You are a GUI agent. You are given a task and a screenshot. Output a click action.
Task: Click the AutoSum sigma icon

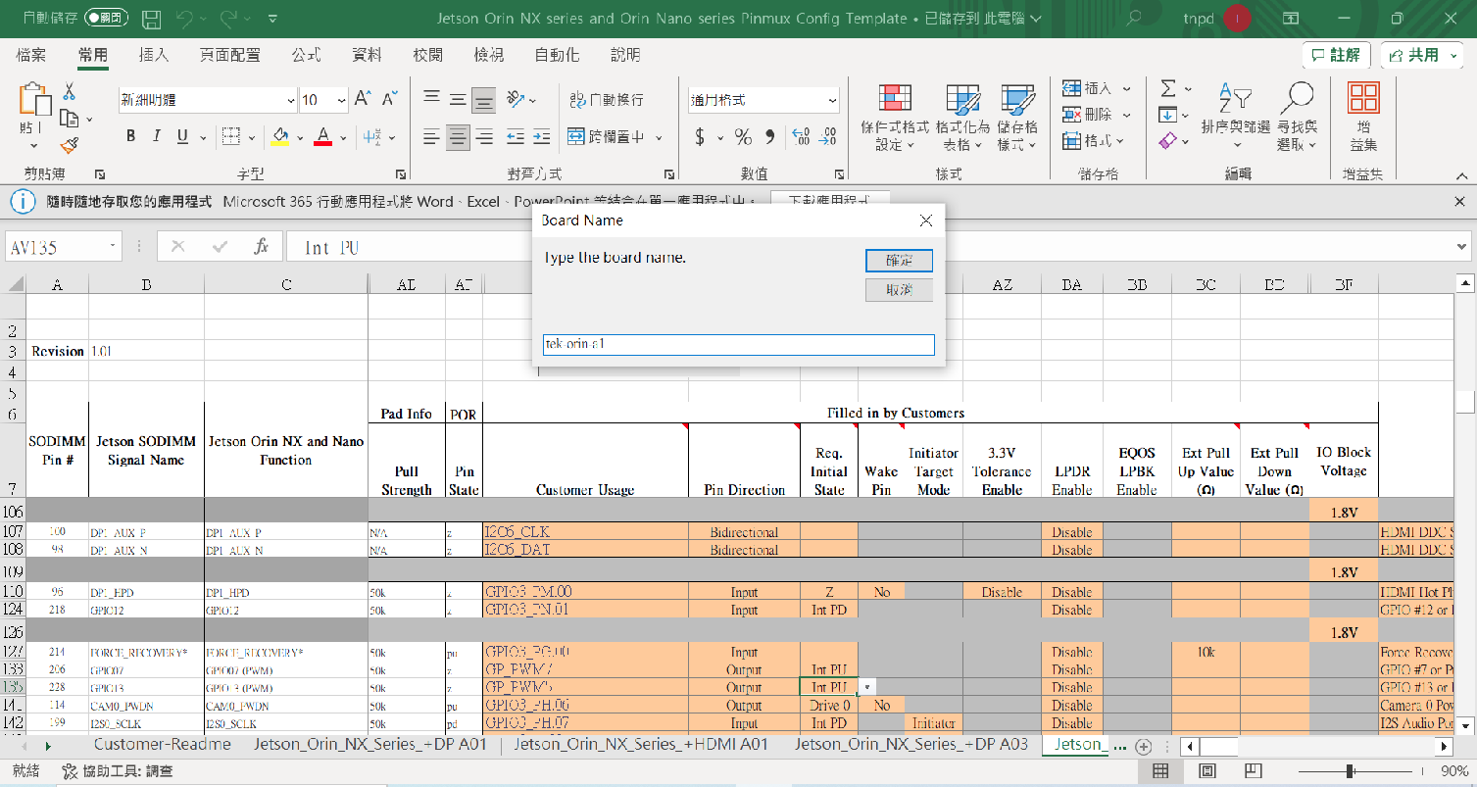pos(1167,88)
